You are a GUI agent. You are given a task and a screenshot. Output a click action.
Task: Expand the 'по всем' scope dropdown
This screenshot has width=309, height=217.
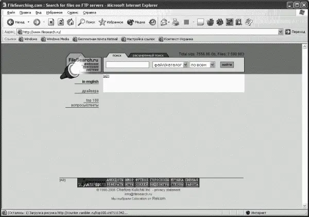pyautogui.click(x=201, y=65)
